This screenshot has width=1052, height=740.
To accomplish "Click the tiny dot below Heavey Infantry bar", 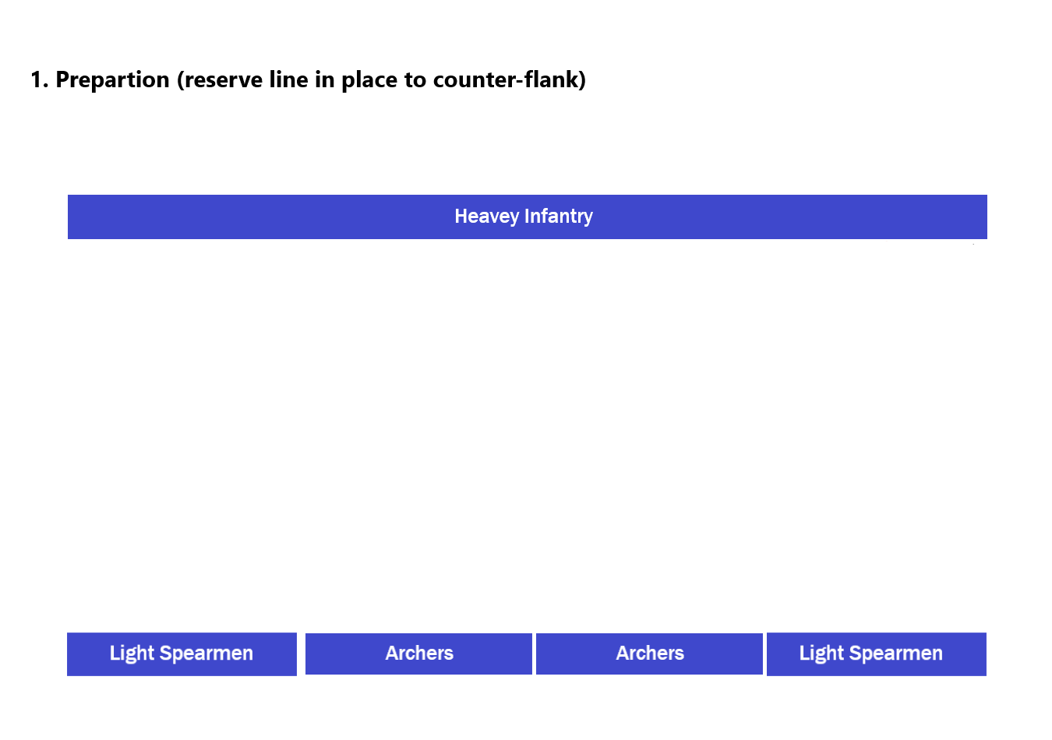I will [x=973, y=244].
